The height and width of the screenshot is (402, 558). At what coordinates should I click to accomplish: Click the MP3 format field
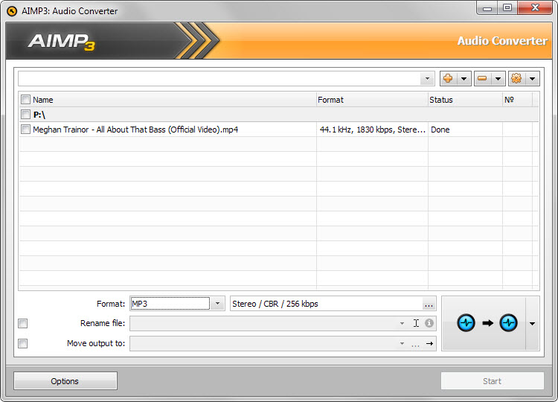(170, 304)
